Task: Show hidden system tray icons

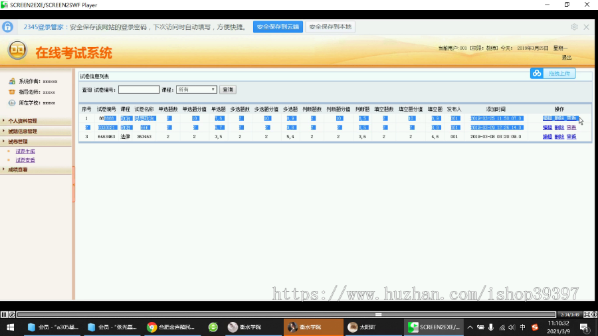Action: (x=470, y=327)
